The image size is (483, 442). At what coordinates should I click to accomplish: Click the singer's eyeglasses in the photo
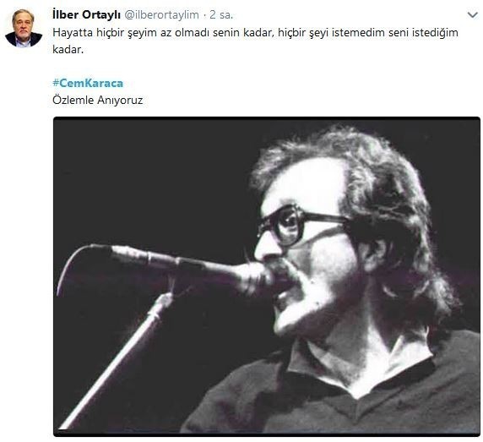[x=301, y=225]
